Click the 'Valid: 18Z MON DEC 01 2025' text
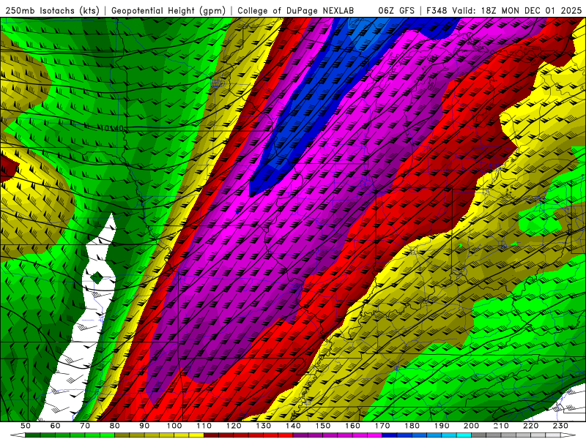Viewport: 586px width, 439px height. (x=517, y=11)
